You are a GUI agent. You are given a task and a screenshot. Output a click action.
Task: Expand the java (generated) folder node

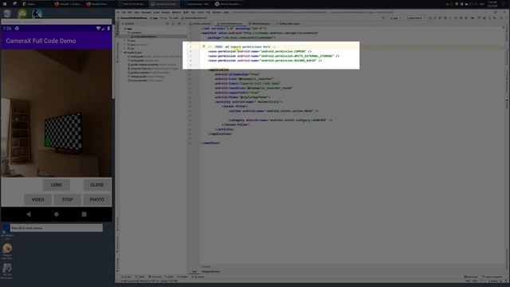tap(124, 45)
